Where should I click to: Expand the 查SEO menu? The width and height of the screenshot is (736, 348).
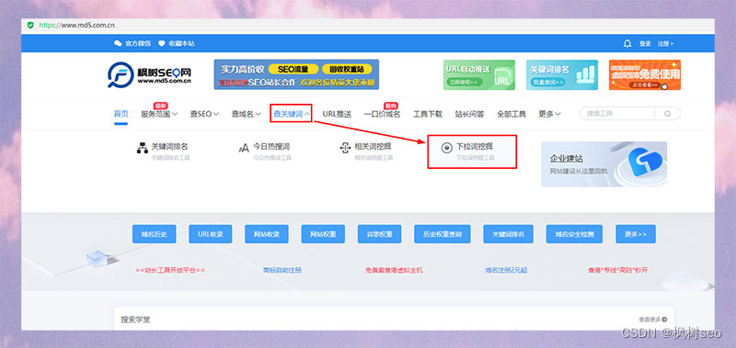coord(204,114)
